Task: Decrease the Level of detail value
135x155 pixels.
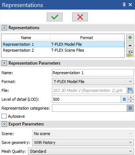Action: pos(131,101)
